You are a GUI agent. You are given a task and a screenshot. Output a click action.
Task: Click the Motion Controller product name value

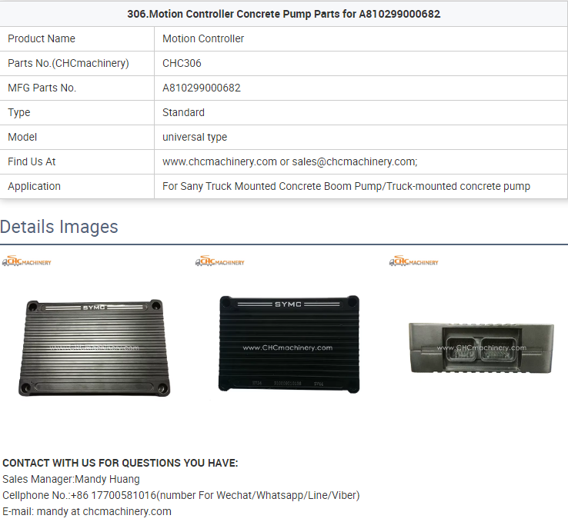203,38
